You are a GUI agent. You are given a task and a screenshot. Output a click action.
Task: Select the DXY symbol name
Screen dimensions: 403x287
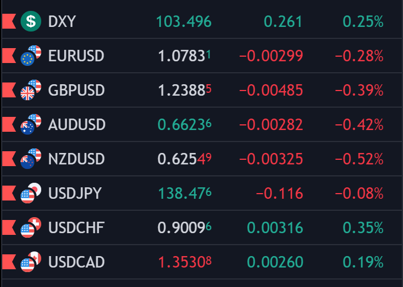(x=62, y=22)
